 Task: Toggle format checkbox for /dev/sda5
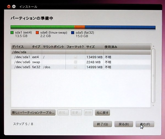pos(75,67)
